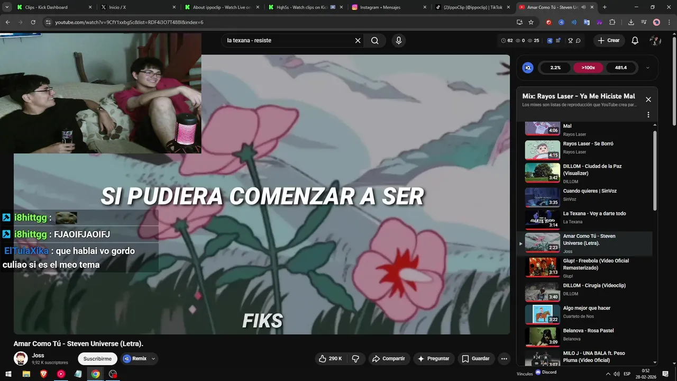Click the Google Translate extension icon

[x=587, y=22]
